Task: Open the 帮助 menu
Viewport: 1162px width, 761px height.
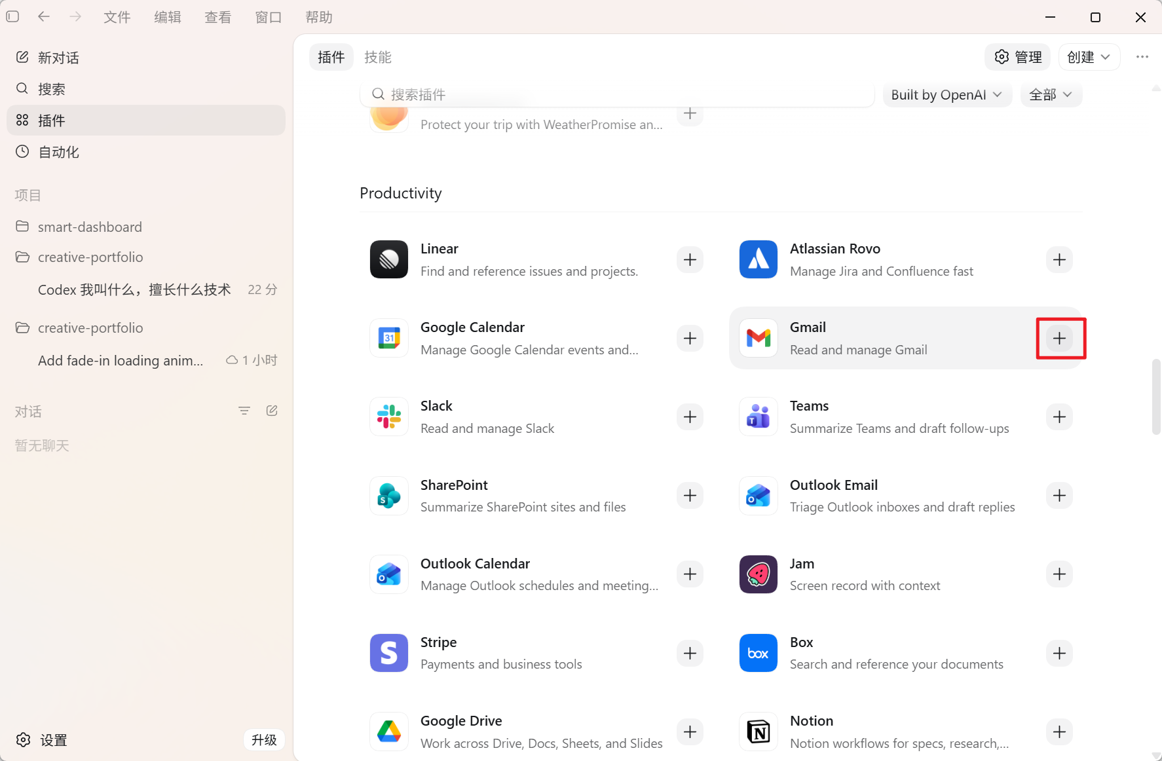Action: pos(319,17)
